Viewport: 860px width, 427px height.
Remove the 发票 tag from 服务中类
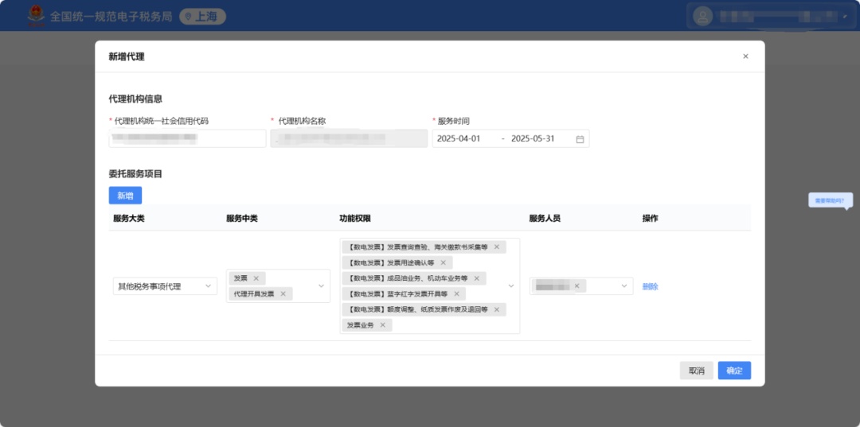coord(256,278)
